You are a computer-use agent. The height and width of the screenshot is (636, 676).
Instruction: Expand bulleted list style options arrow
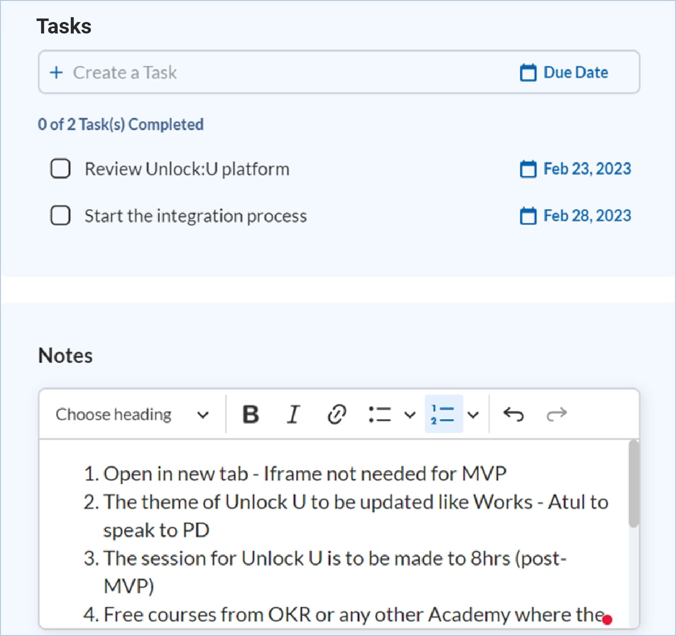[410, 414]
